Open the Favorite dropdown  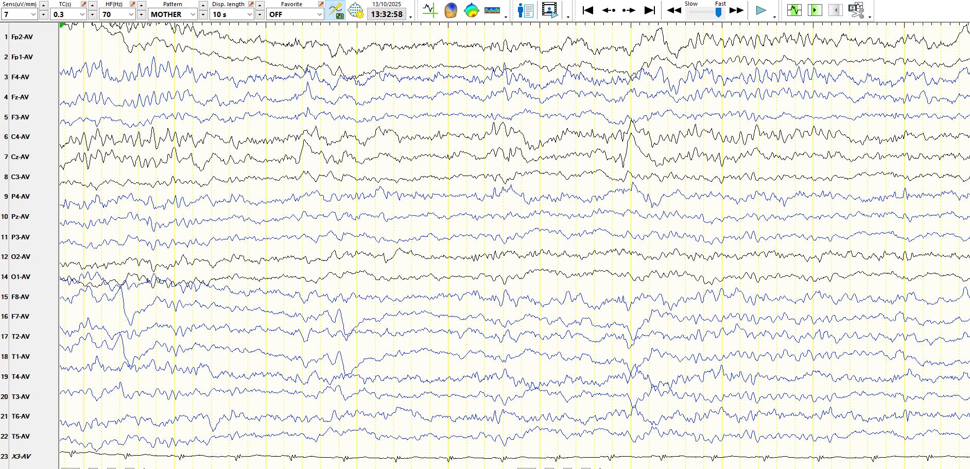click(x=295, y=14)
